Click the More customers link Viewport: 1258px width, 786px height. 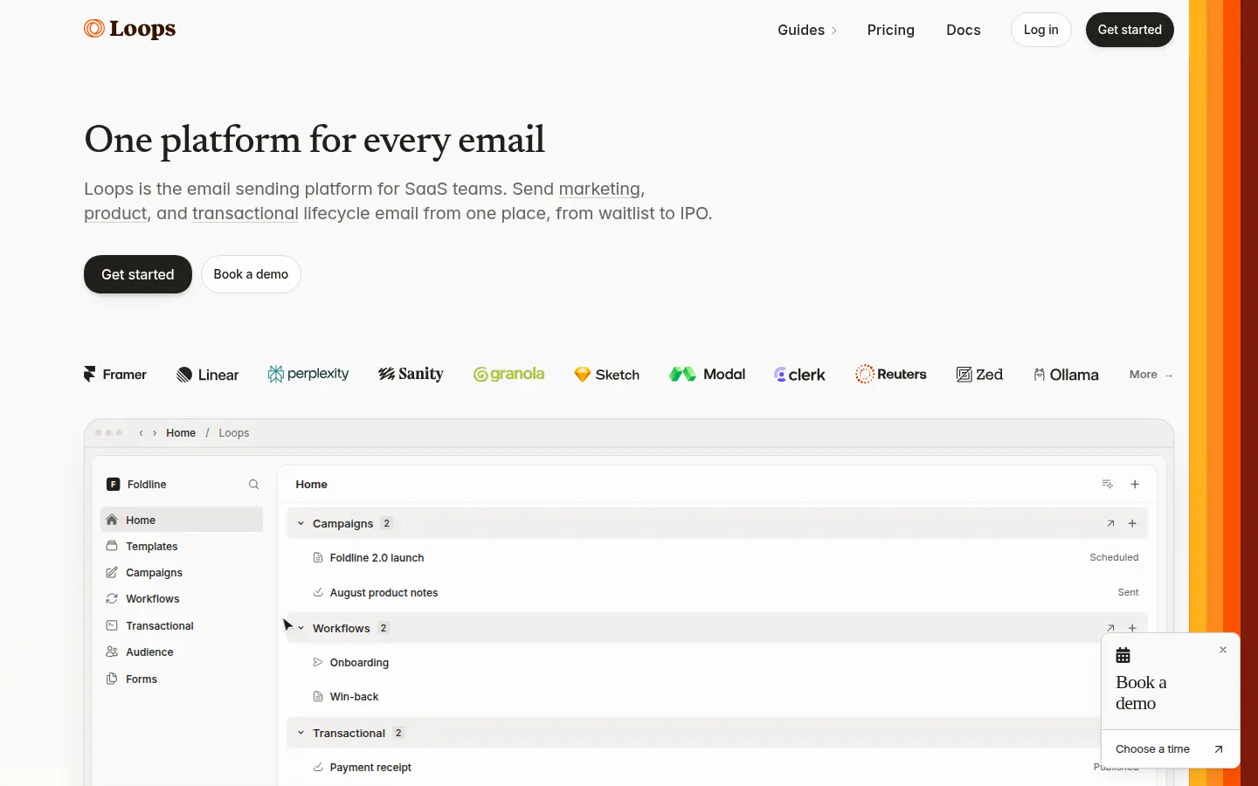point(1151,375)
